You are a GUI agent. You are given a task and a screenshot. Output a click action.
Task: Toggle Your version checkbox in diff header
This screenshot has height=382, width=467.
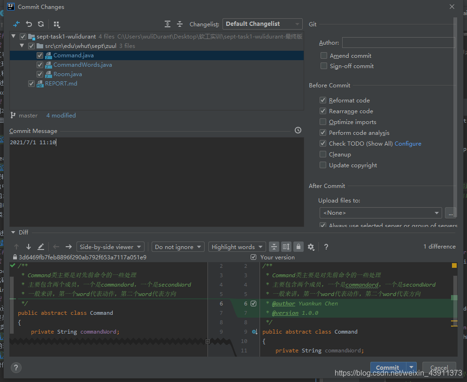(253, 257)
